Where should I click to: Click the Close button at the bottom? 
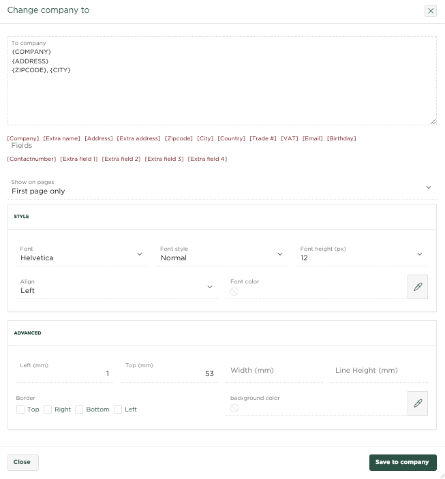22,462
